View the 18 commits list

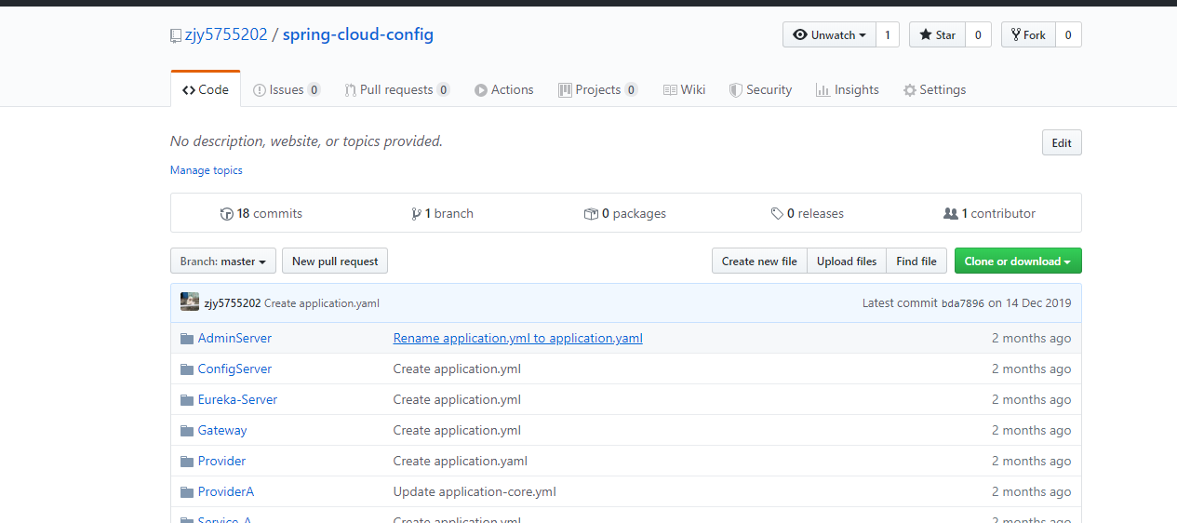point(261,214)
